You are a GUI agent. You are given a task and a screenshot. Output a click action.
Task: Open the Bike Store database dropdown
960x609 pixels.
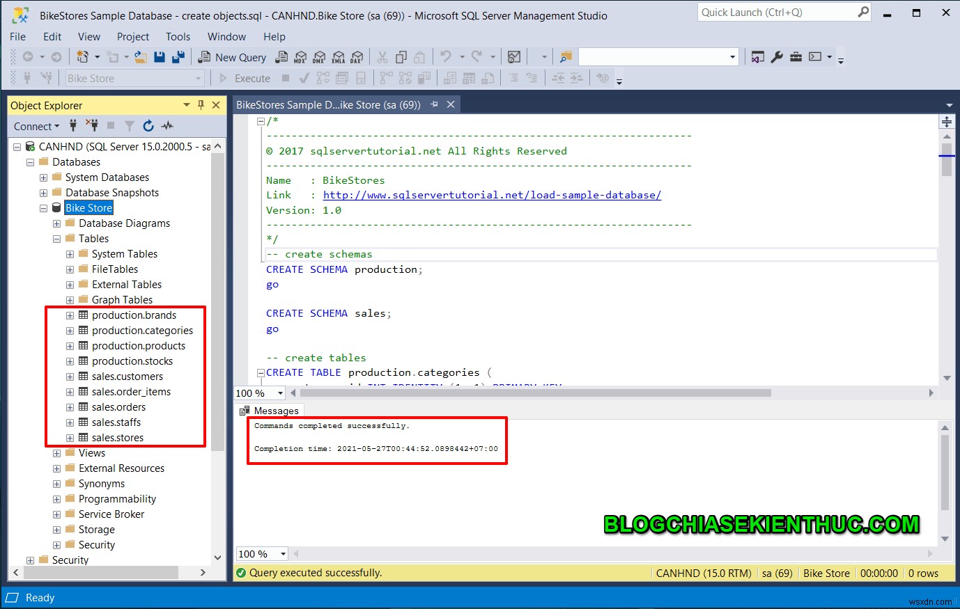[x=197, y=78]
